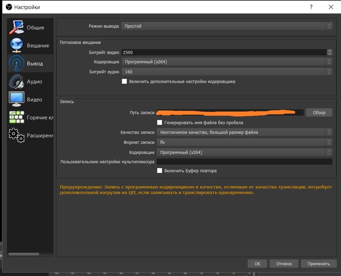Click the Расширенные sidebar label
Screen dimensions: 341x276
click(40, 136)
